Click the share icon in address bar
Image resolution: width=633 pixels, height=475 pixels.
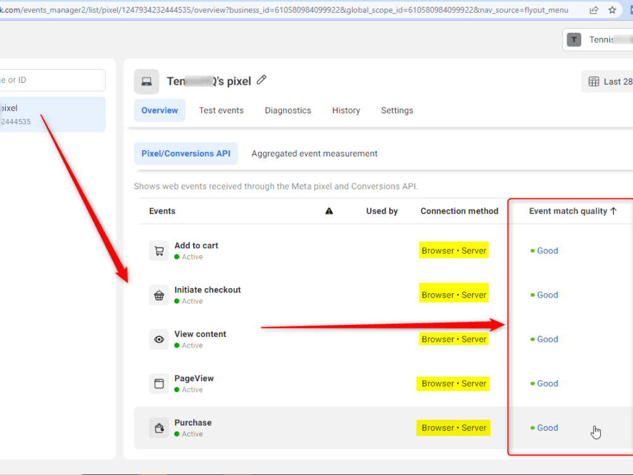click(x=594, y=10)
